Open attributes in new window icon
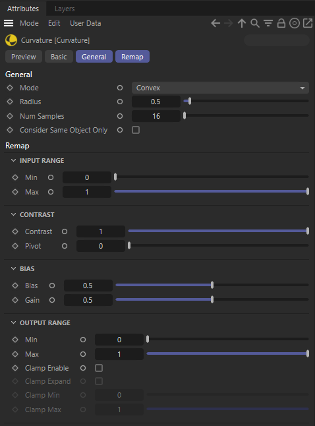This screenshot has height=426, width=315. click(308, 23)
